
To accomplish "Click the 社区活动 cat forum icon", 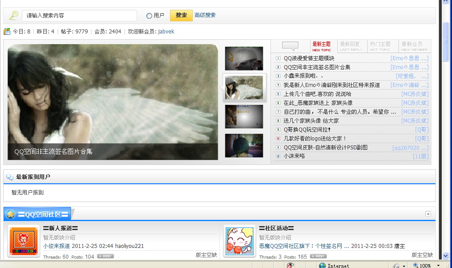I will tap(240, 241).
